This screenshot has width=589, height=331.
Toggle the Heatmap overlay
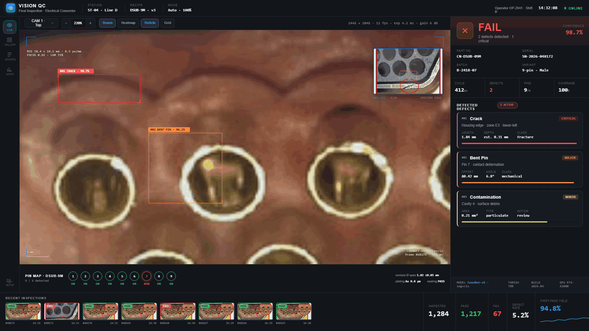coord(128,23)
